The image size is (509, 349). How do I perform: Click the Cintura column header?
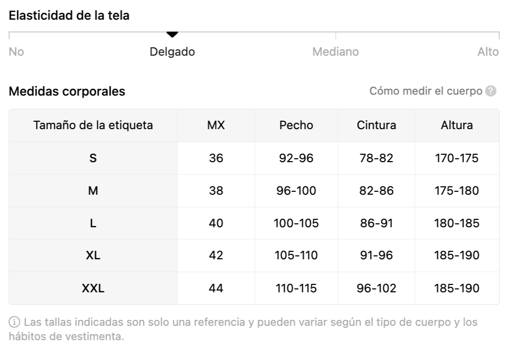click(376, 125)
